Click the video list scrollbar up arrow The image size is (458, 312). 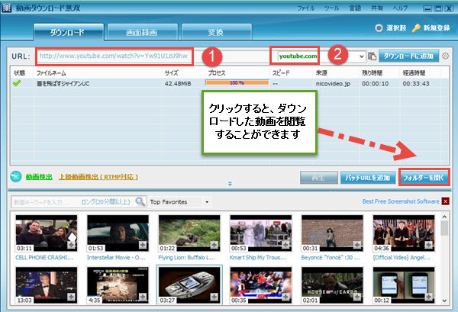(x=444, y=217)
